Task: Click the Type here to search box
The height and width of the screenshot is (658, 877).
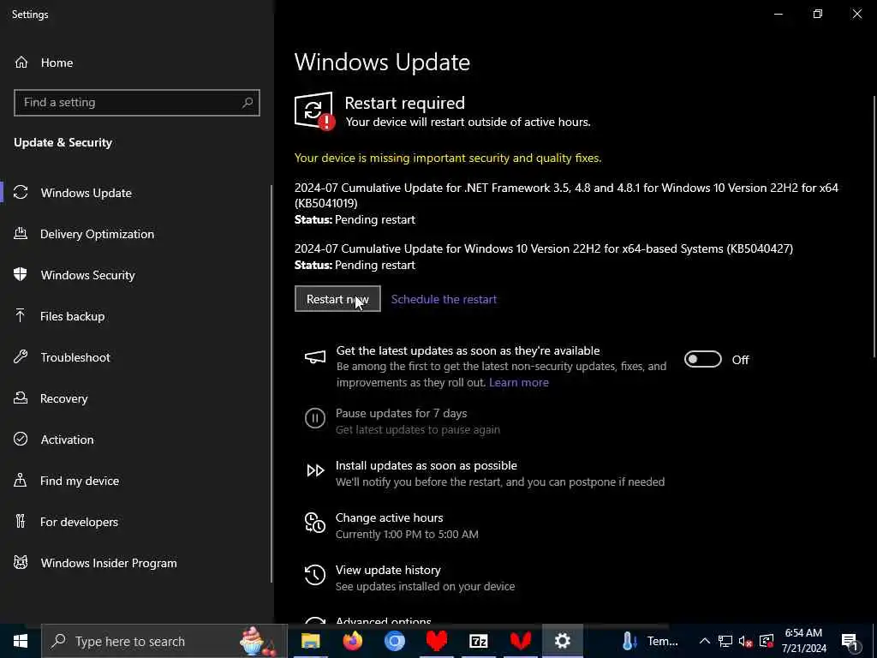Action: click(x=164, y=641)
